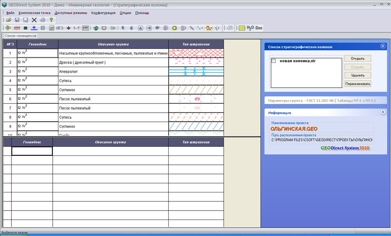Click the eye icon in toolbar
Viewport: 391px width, 236px height.
click(x=166, y=28)
